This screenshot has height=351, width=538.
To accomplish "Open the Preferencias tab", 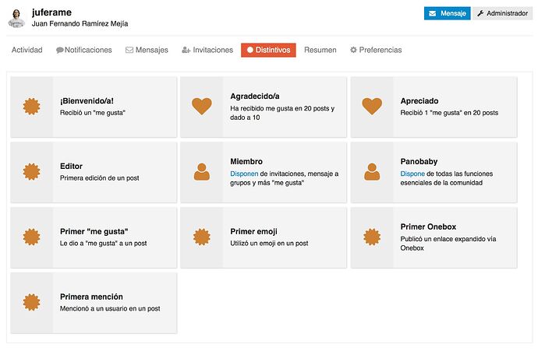I will pyautogui.click(x=376, y=50).
